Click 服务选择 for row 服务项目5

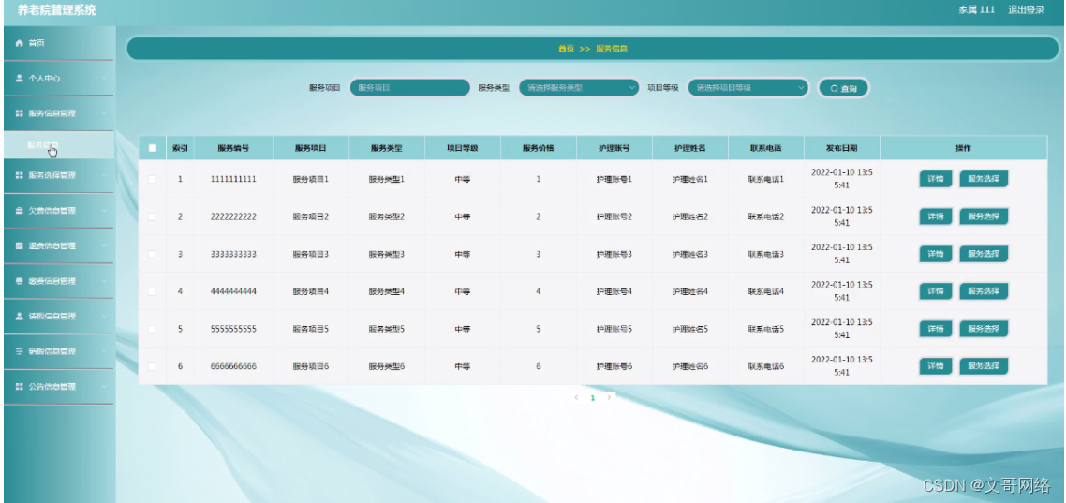coord(983,329)
